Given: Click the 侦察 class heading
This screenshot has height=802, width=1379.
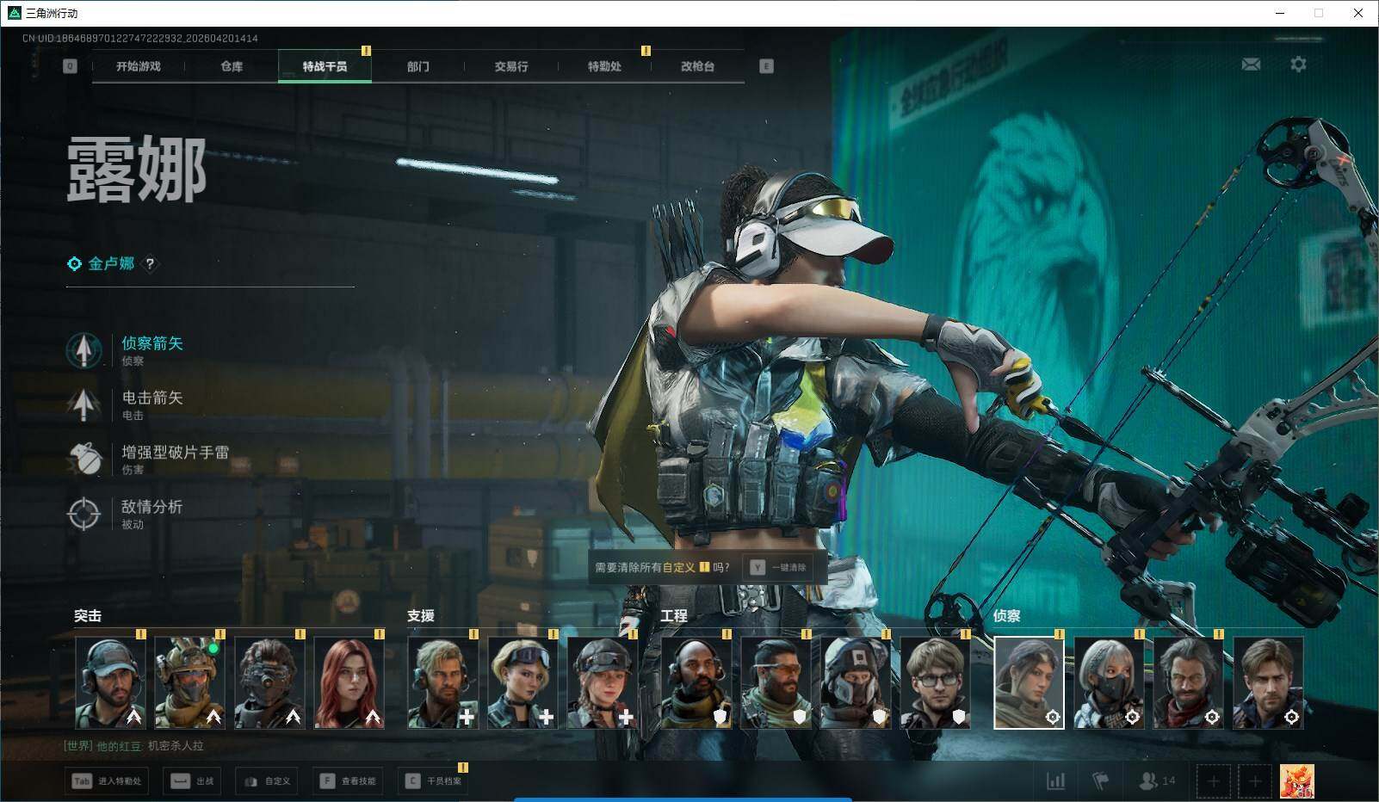Looking at the screenshot, I should pyautogui.click(x=1007, y=616).
